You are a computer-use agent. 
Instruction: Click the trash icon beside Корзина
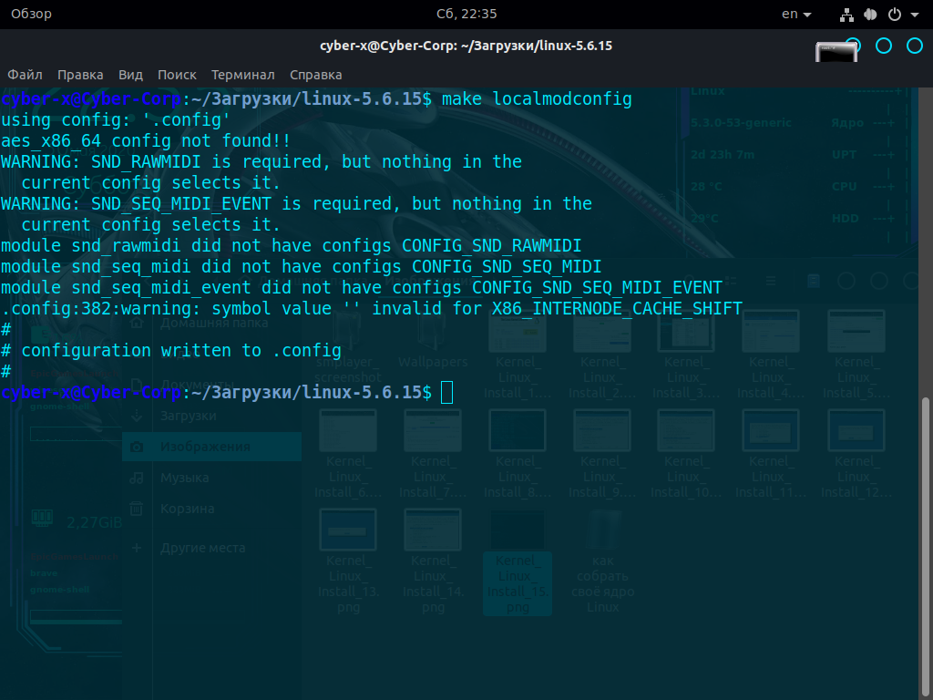tap(137, 509)
